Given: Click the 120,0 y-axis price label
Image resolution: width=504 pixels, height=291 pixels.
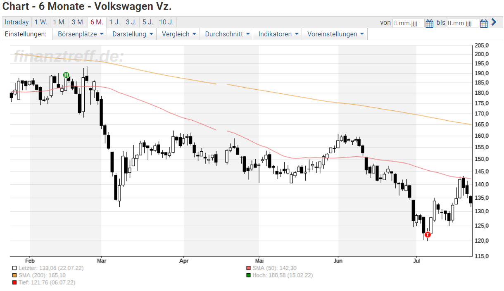Looking at the screenshot, I should [x=481, y=241].
